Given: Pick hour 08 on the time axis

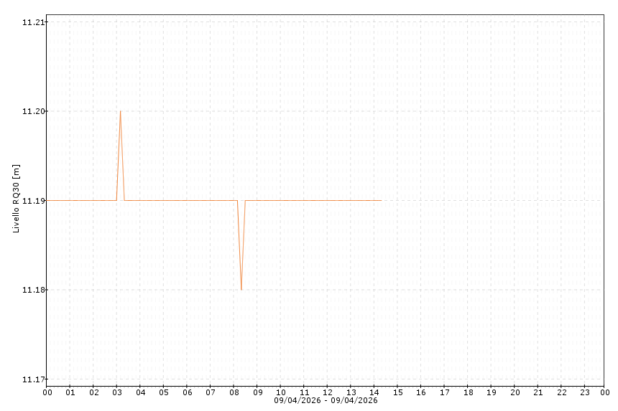Looking at the screenshot, I should (234, 392).
